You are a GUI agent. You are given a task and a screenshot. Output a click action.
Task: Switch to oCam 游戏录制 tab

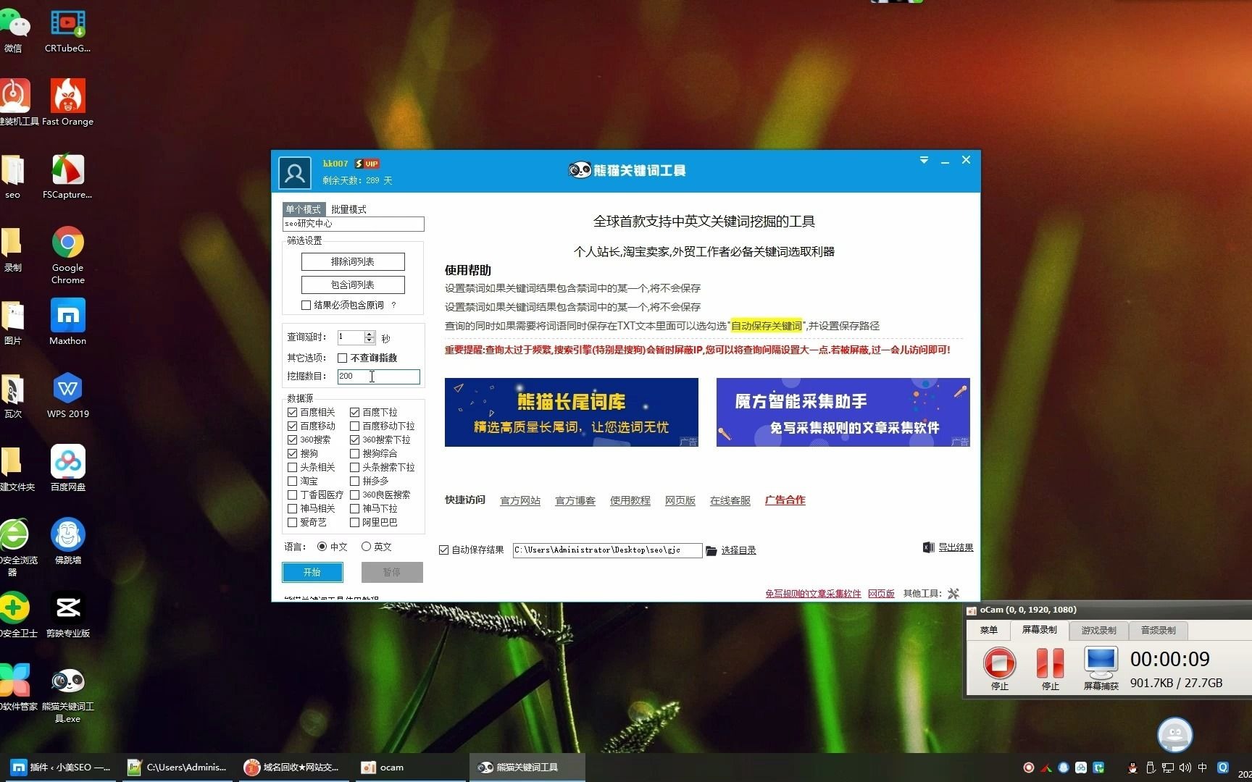coord(1098,631)
